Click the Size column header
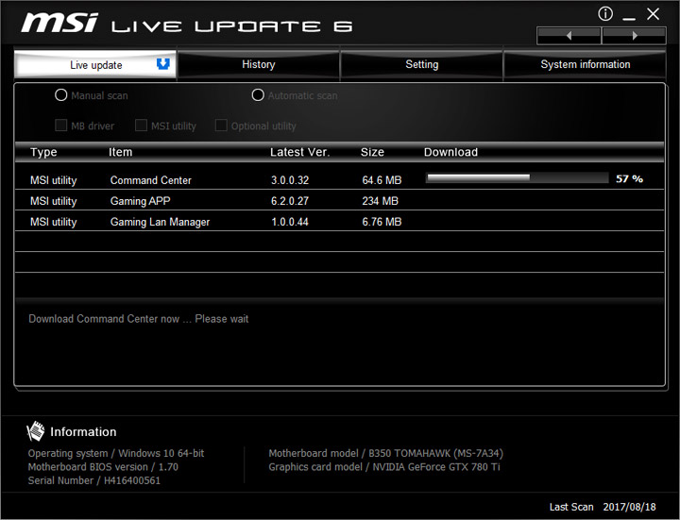Viewport: 680px width, 520px height. click(x=372, y=152)
